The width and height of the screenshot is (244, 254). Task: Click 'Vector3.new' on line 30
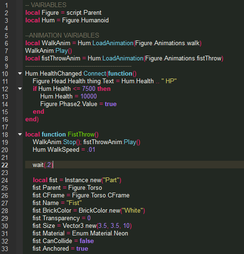pyautogui.click(x=80, y=226)
